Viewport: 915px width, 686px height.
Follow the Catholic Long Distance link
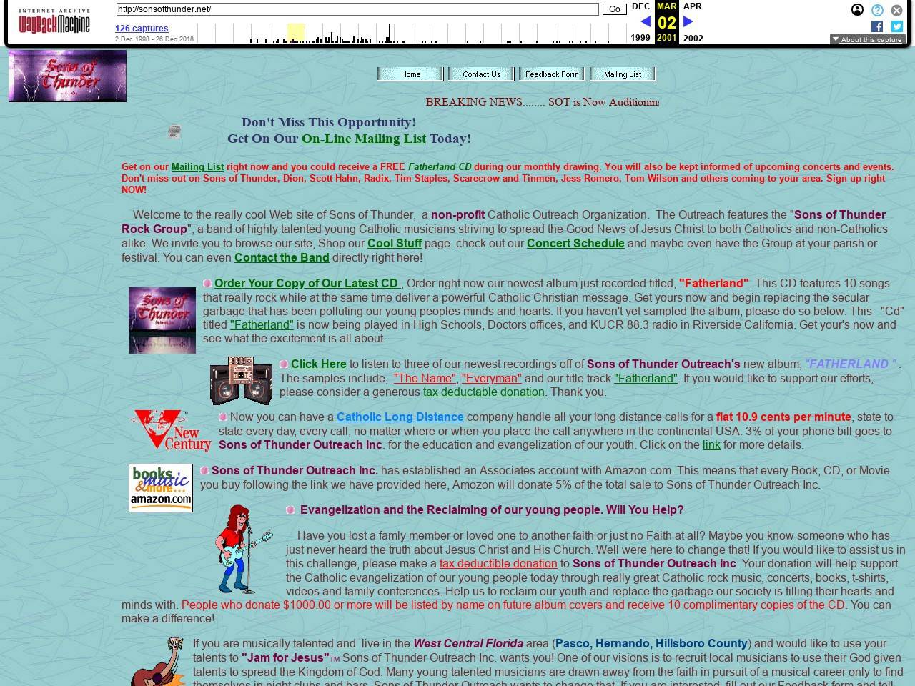(x=400, y=417)
